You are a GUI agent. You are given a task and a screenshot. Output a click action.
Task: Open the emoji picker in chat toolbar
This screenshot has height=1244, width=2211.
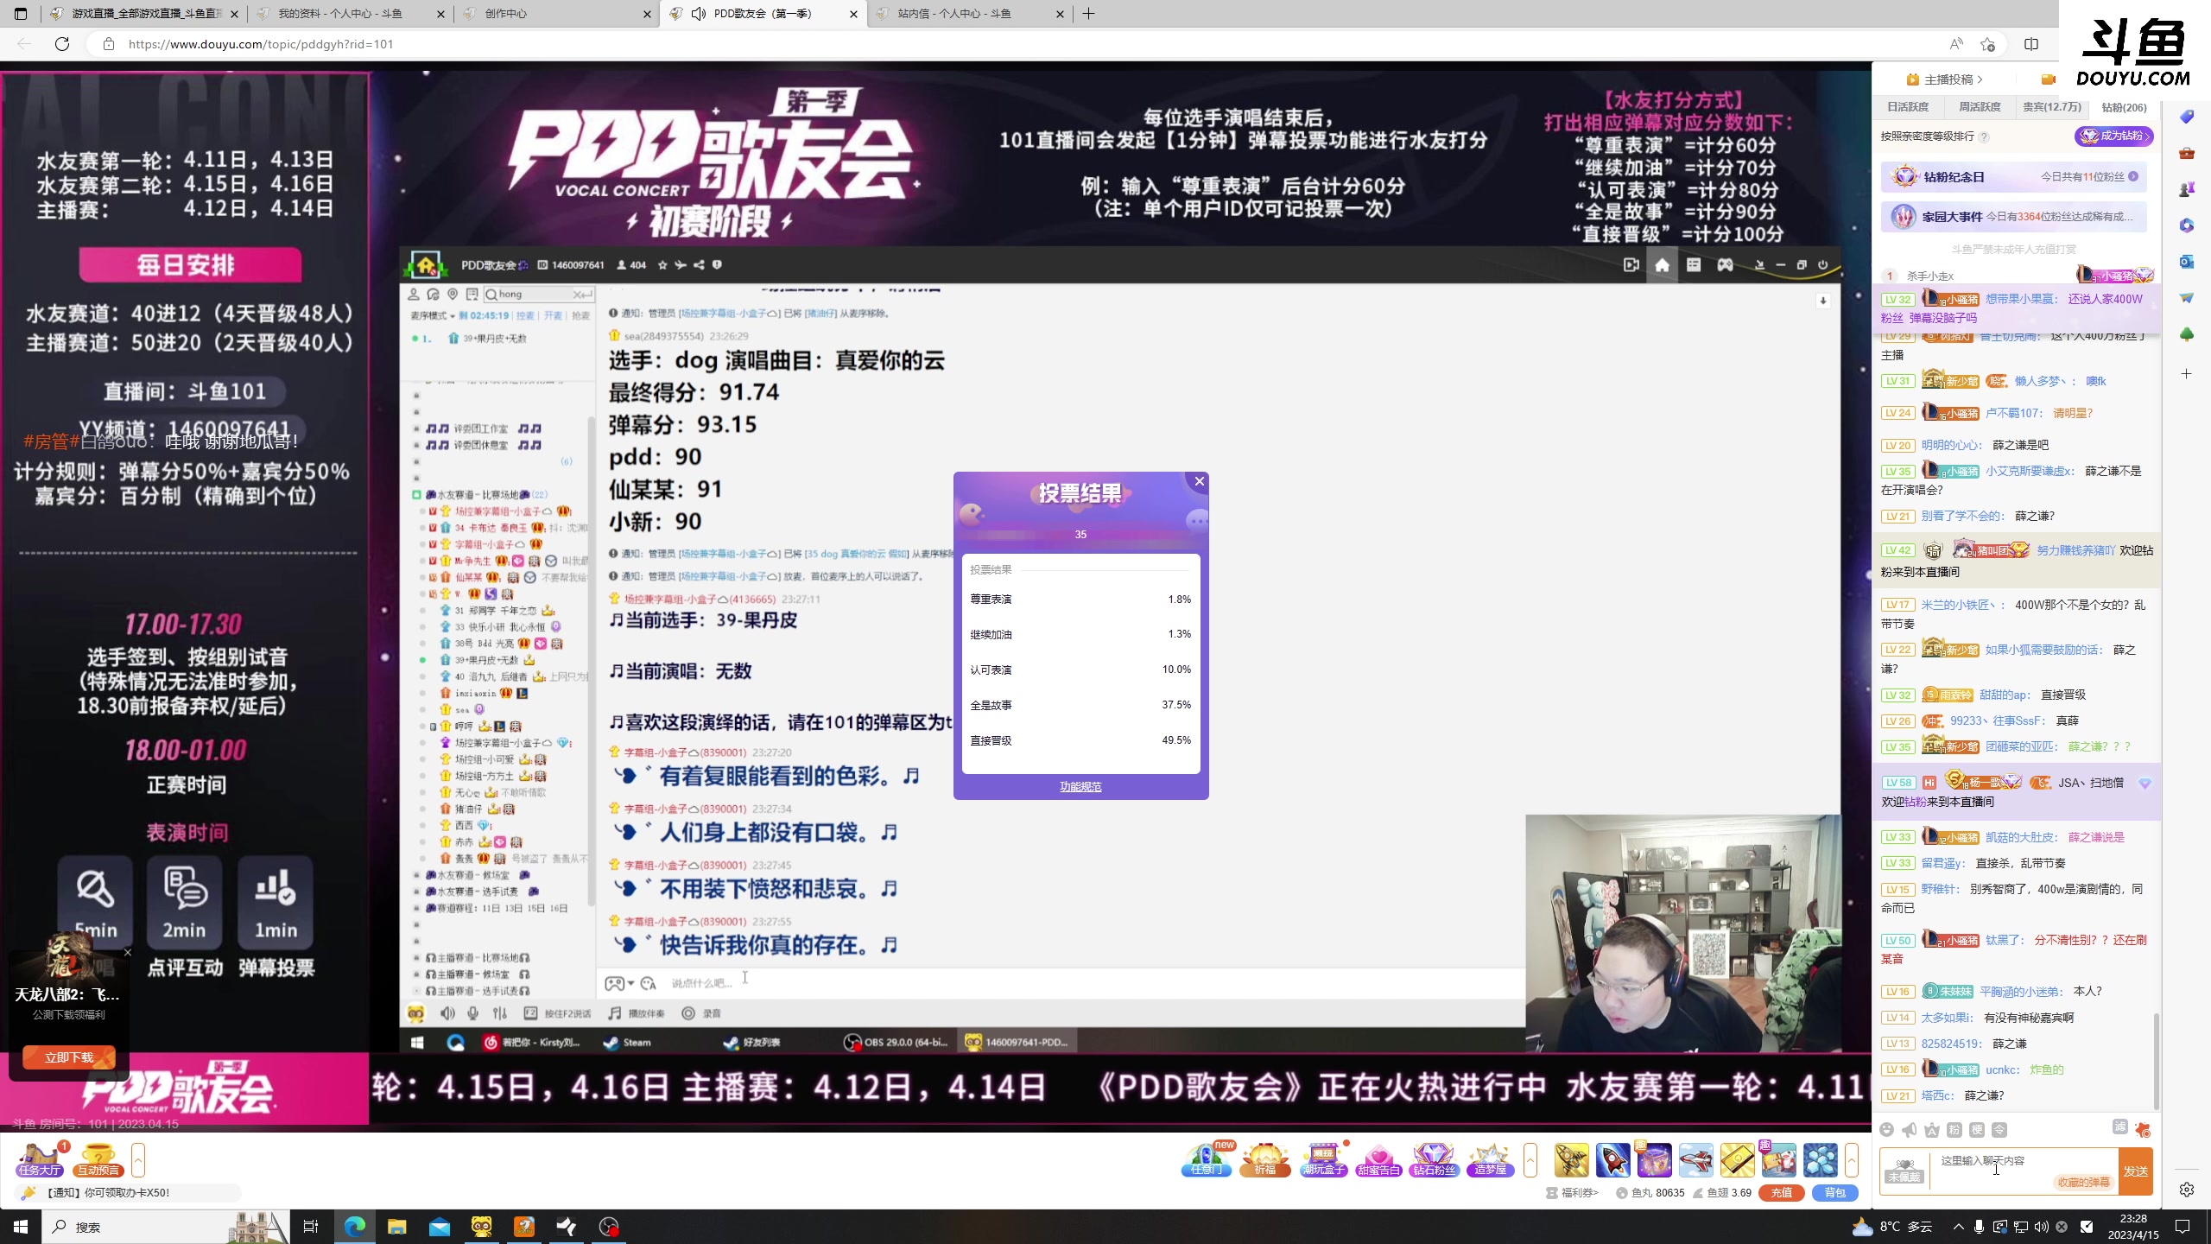[1887, 1130]
